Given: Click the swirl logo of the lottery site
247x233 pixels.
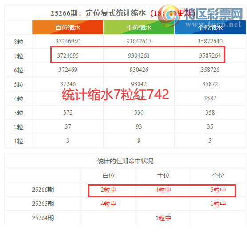Looking at the screenshot, I should 169,16.
